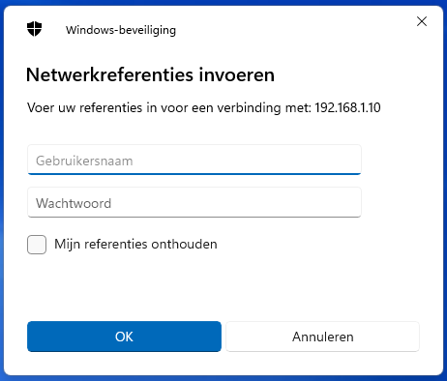Click the Windows Security shield icon
Image resolution: width=447 pixels, height=381 pixels.
click(x=35, y=29)
